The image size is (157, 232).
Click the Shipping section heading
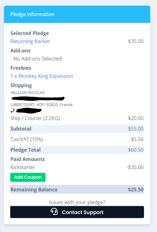[21, 85]
